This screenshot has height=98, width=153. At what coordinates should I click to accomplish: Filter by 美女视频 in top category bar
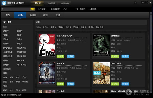[100, 27]
